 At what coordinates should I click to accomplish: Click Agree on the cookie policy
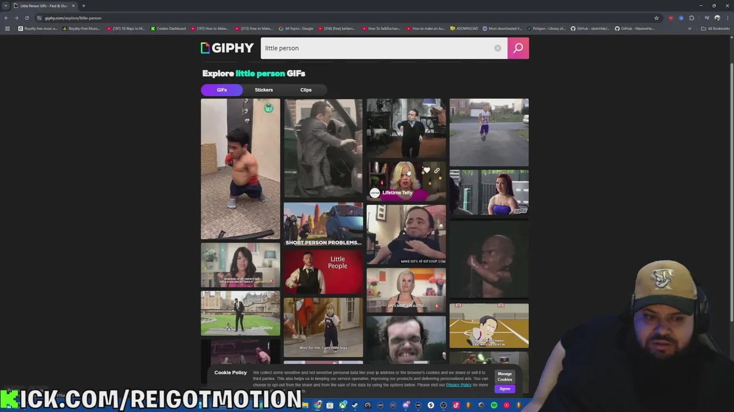(x=505, y=389)
